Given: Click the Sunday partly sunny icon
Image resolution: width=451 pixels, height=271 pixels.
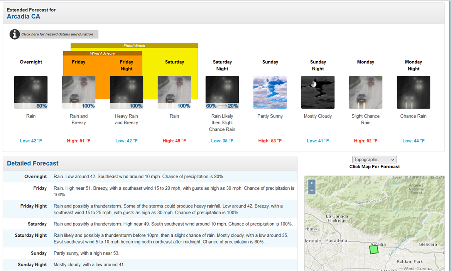Looking at the screenshot, I should [x=270, y=92].
